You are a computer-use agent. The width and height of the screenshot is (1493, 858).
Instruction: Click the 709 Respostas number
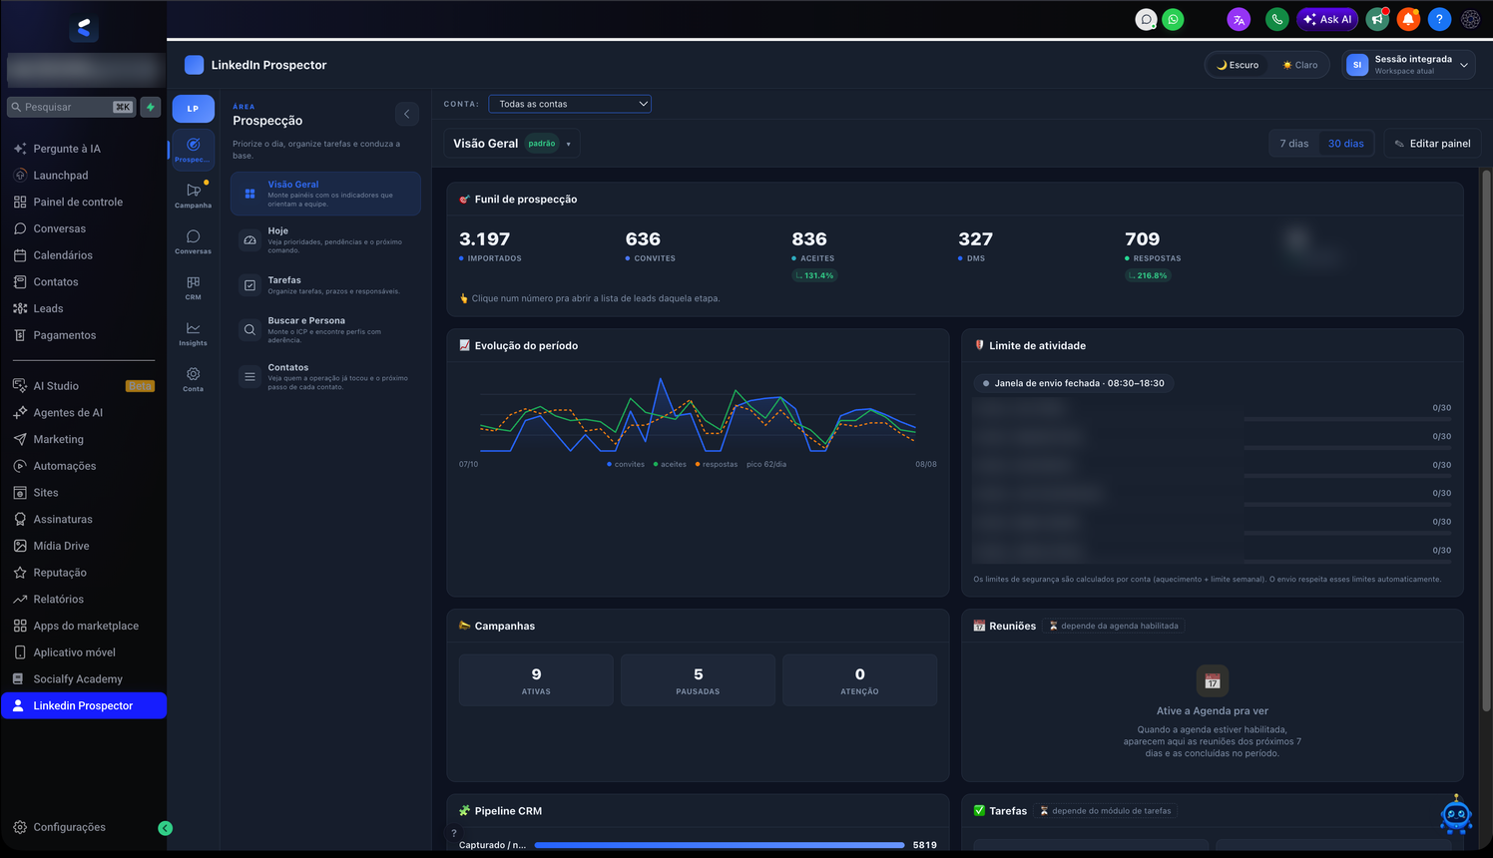pyautogui.click(x=1142, y=239)
